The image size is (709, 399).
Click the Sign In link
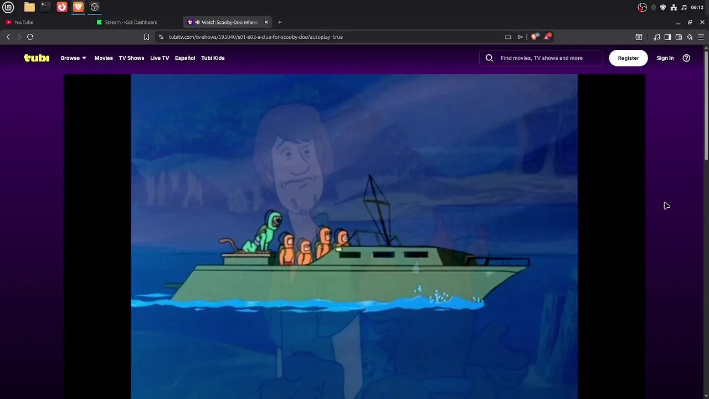[665, 58]
